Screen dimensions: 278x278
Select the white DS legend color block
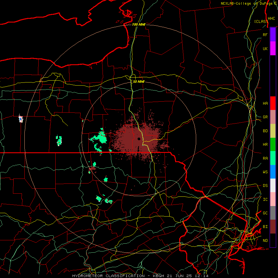(x=273, y=185)
